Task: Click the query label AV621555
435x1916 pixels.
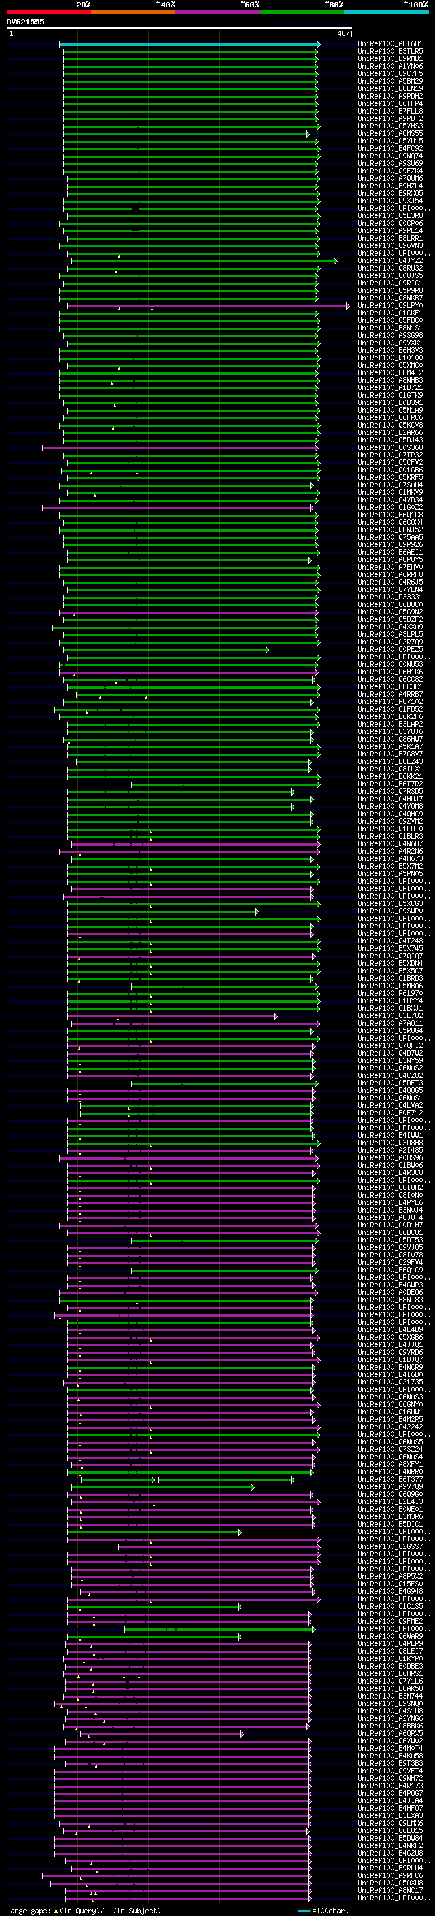Action: [25, 22]
